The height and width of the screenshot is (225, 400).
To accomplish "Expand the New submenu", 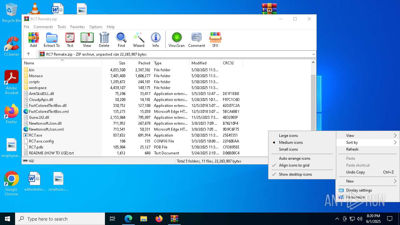I will (x=368, y=181).
